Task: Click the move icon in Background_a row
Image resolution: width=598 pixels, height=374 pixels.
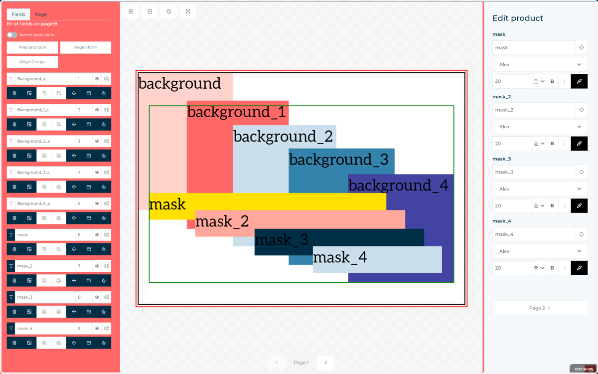Action: tap(74, 93)
